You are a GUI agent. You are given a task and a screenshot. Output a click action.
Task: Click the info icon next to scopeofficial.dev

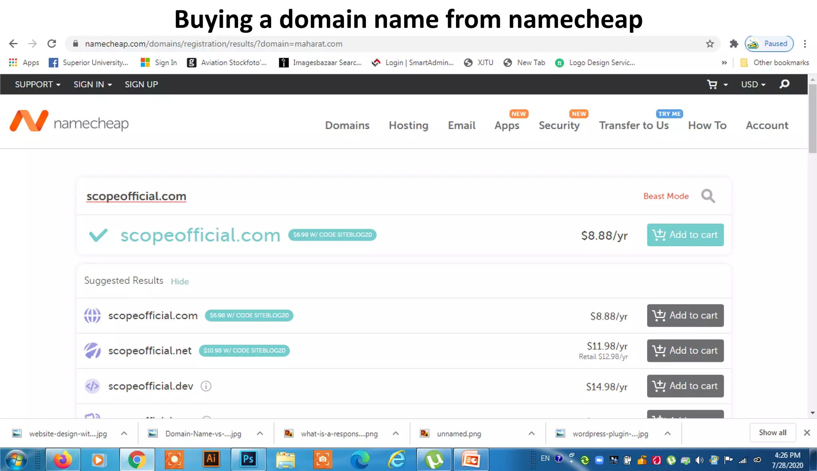[206, 386]
